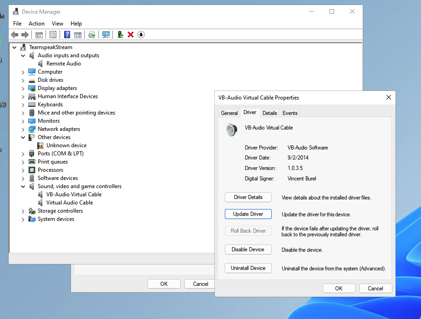421x319 pixels.
Task: Click the Update Driver button
Action: click(248, 214)
